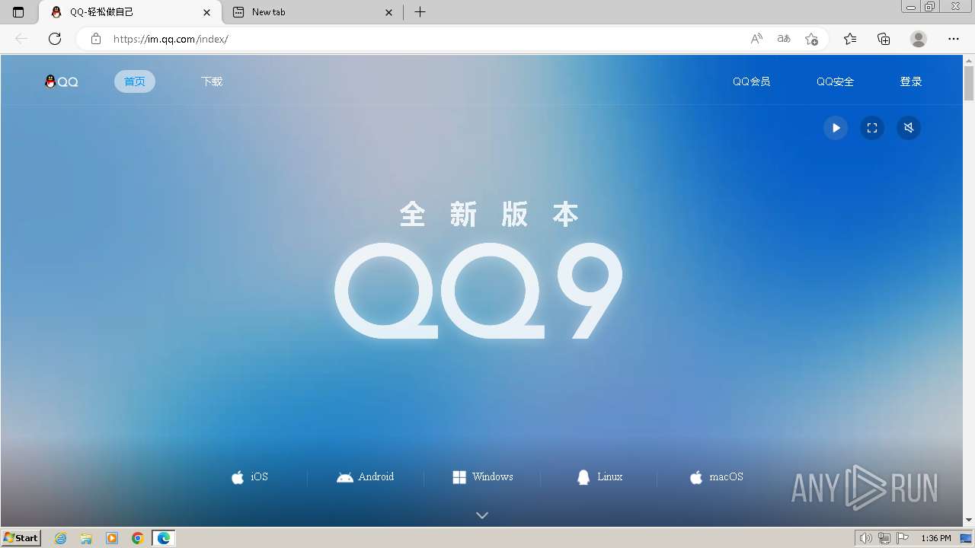975x548 pixels.
Task: Open QQ会员 link
Action: click(x=751, y=81)
